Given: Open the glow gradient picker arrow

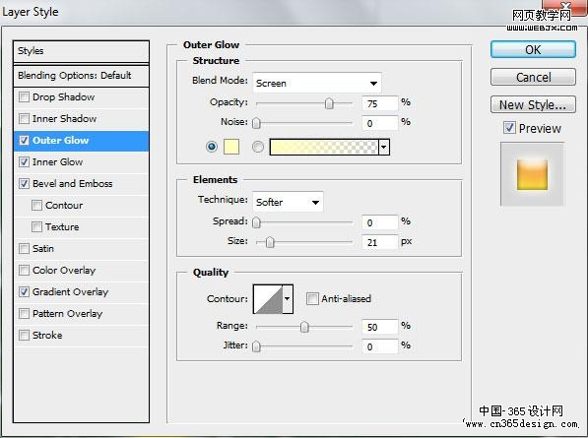Looking at the screenshot, I should [x=383, y=147].
